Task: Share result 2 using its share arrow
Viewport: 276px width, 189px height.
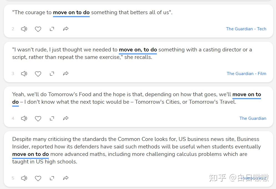Action: pos(66,29)
